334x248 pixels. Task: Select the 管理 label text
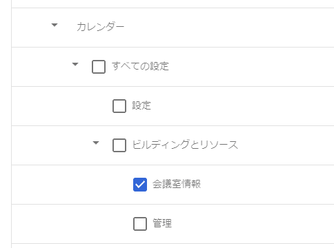162,223
